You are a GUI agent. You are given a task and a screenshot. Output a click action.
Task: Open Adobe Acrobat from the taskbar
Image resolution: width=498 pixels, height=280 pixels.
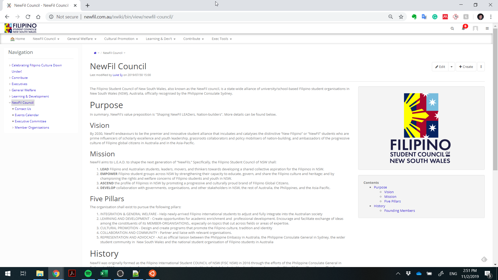[x=72, y=274]
